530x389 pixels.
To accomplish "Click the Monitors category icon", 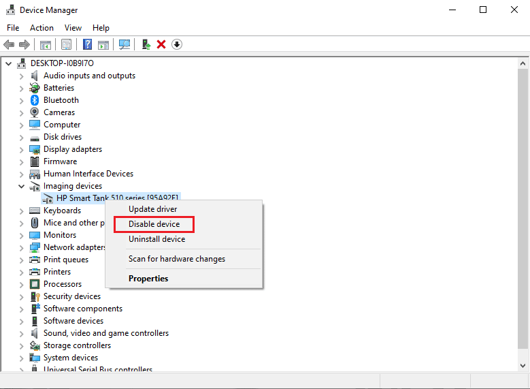I will 35,235.
